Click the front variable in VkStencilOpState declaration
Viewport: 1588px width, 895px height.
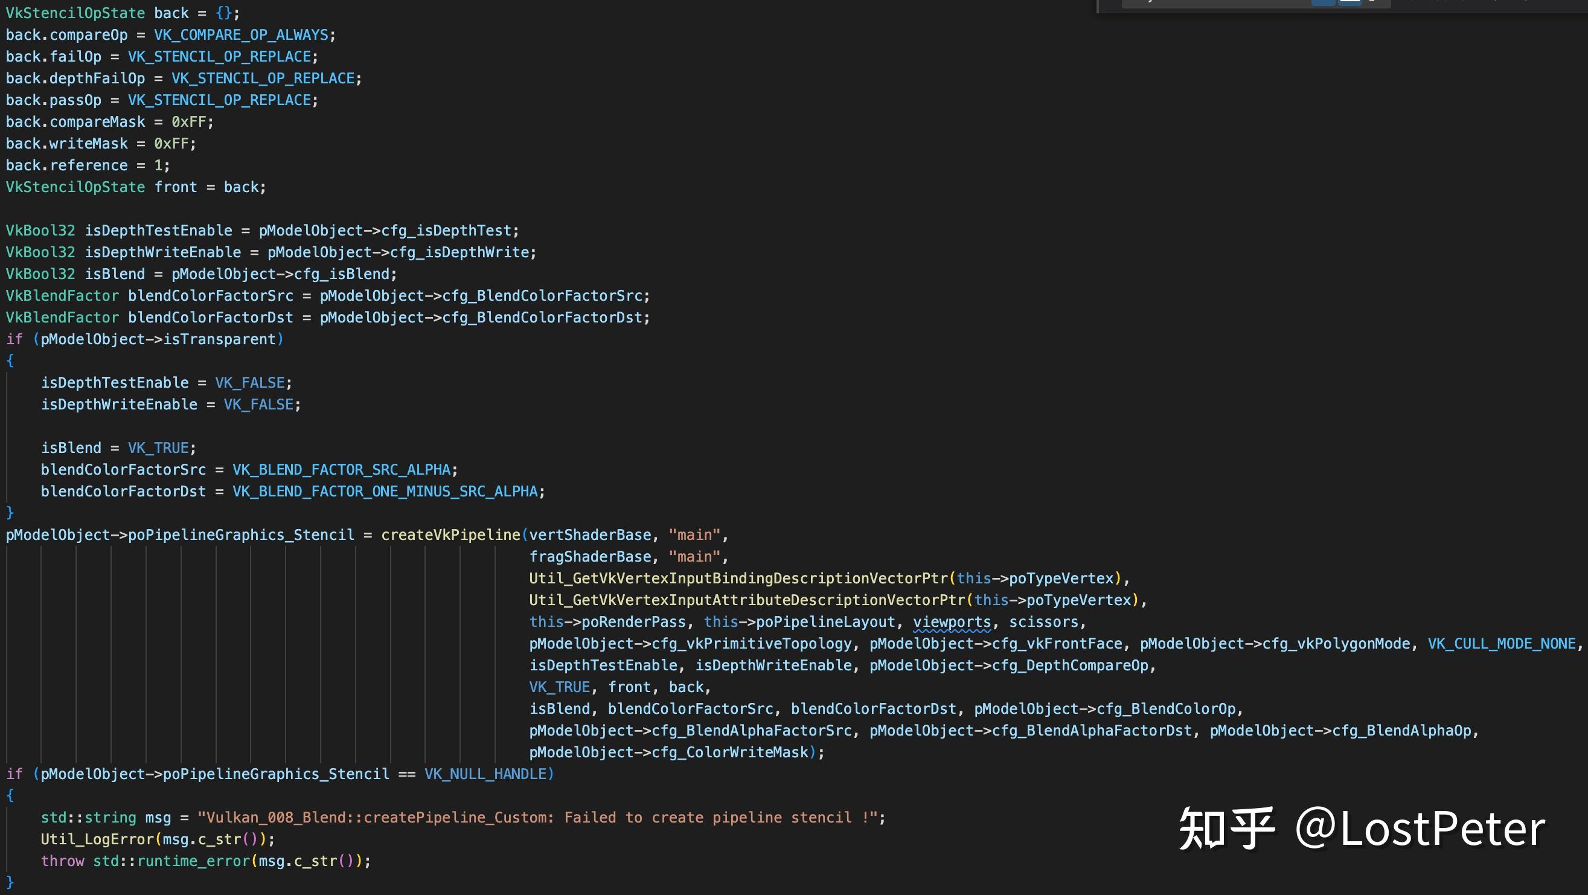pyautogui.click(x=175, y=187)
